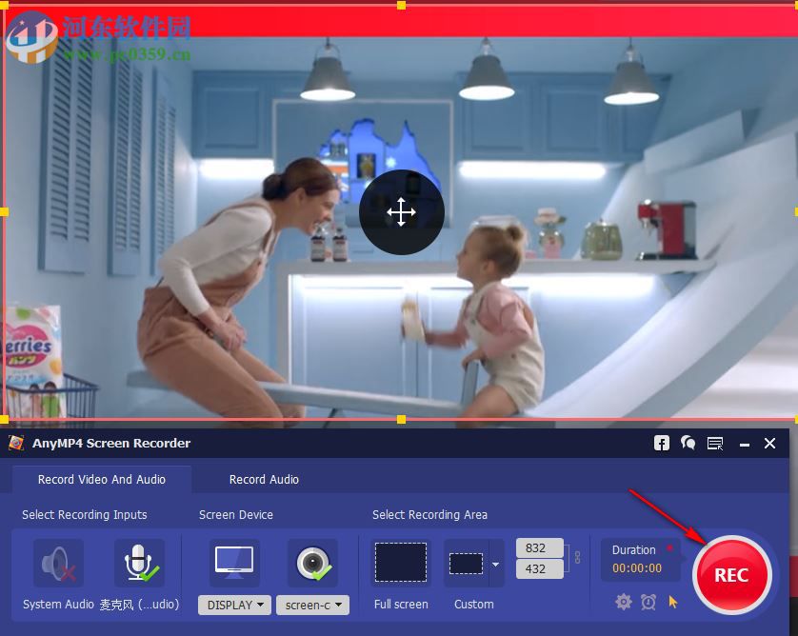Click the width value 832 field
Screen dimensions: 798x636
pyautogui.click(x=539, y=547)
